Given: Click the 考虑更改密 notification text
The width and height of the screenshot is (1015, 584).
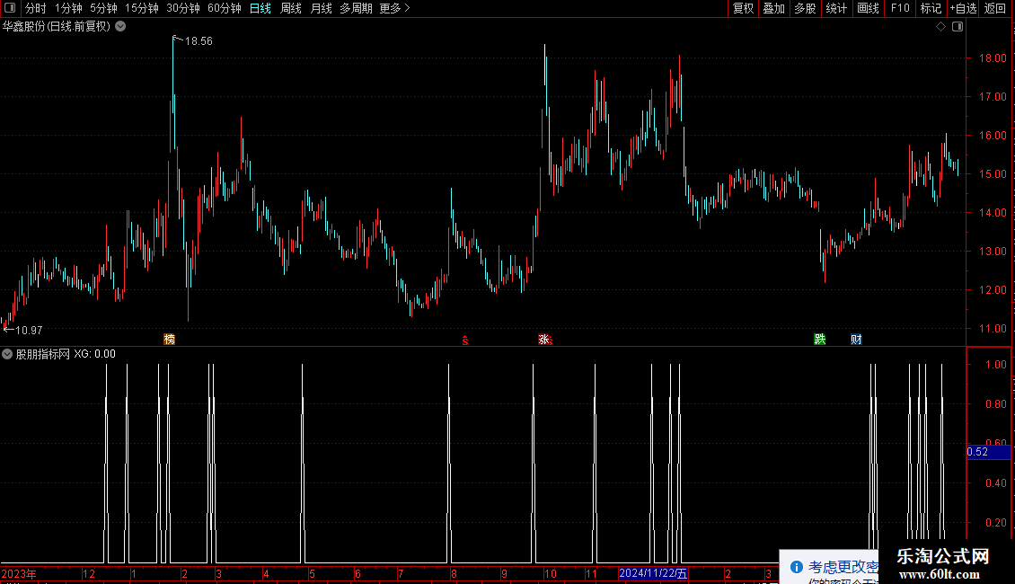Looking at the screenshot, I should point(843,567).
